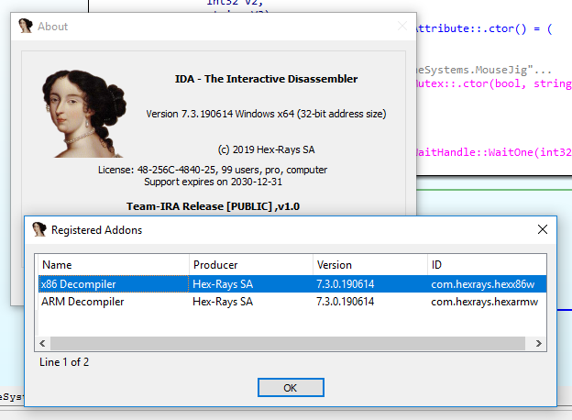The width and height of the screenshot is (572, 420).
Task: Click the portrait image in About window
Action: click(x=84, y=114)
